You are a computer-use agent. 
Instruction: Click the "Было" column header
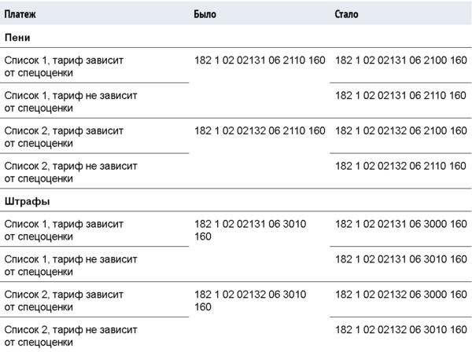pyautogui.click(x=205, y=15)
